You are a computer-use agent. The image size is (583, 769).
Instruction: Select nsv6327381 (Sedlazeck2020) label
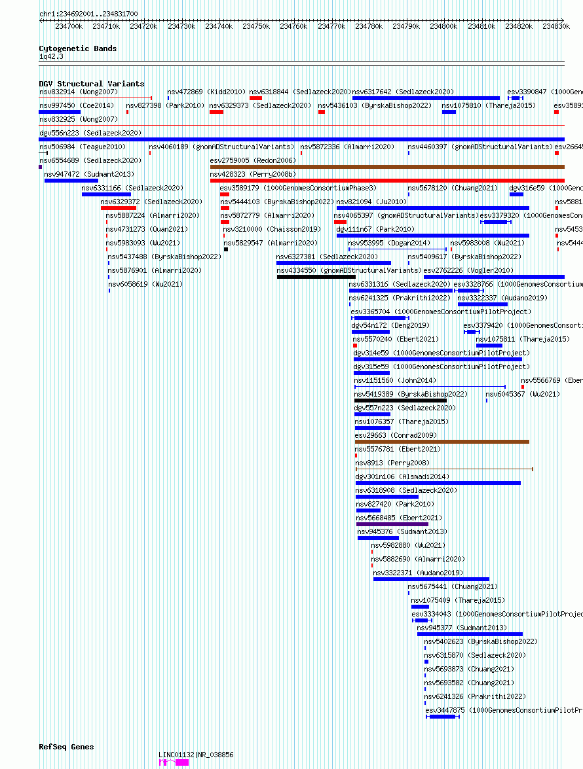tap(327, 257)
